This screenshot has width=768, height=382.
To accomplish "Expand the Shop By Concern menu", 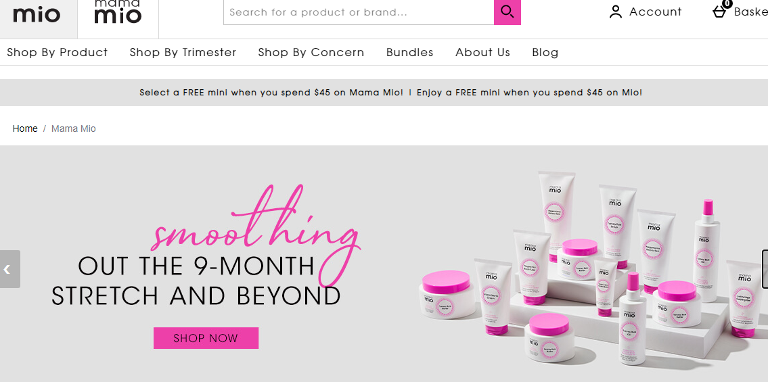I will tap(311, 52).
